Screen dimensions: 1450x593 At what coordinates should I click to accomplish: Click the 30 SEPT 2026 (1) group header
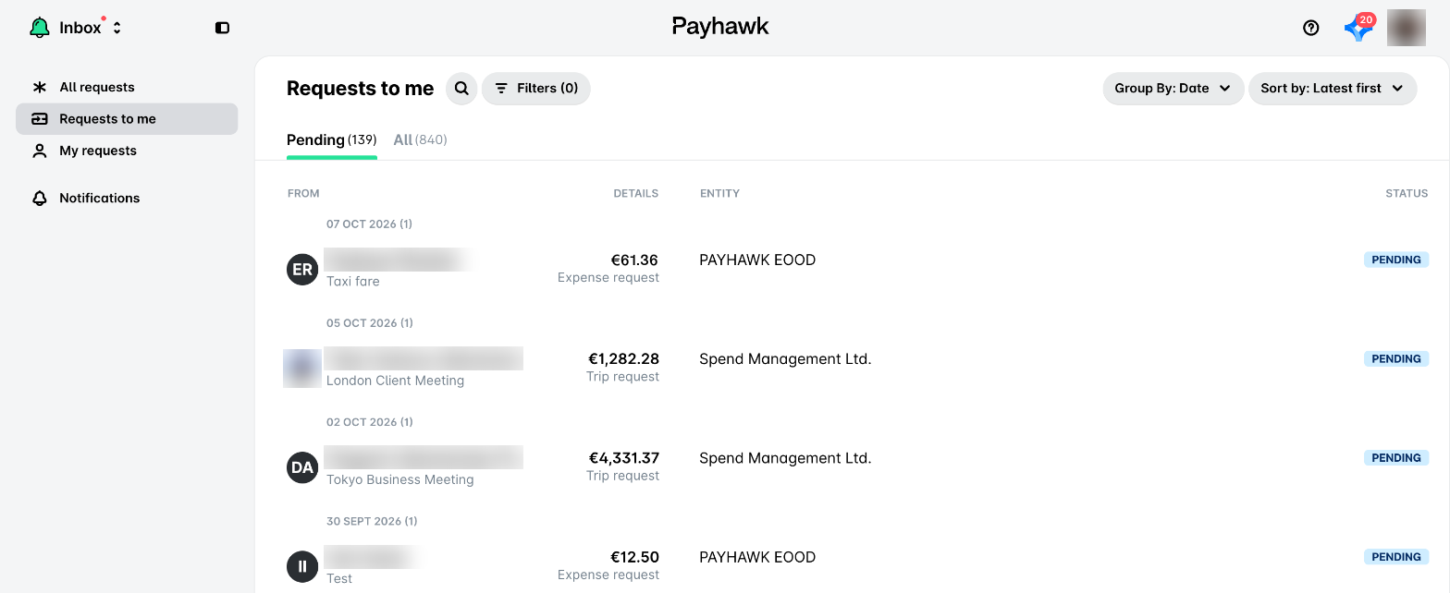tap(372, 521)
